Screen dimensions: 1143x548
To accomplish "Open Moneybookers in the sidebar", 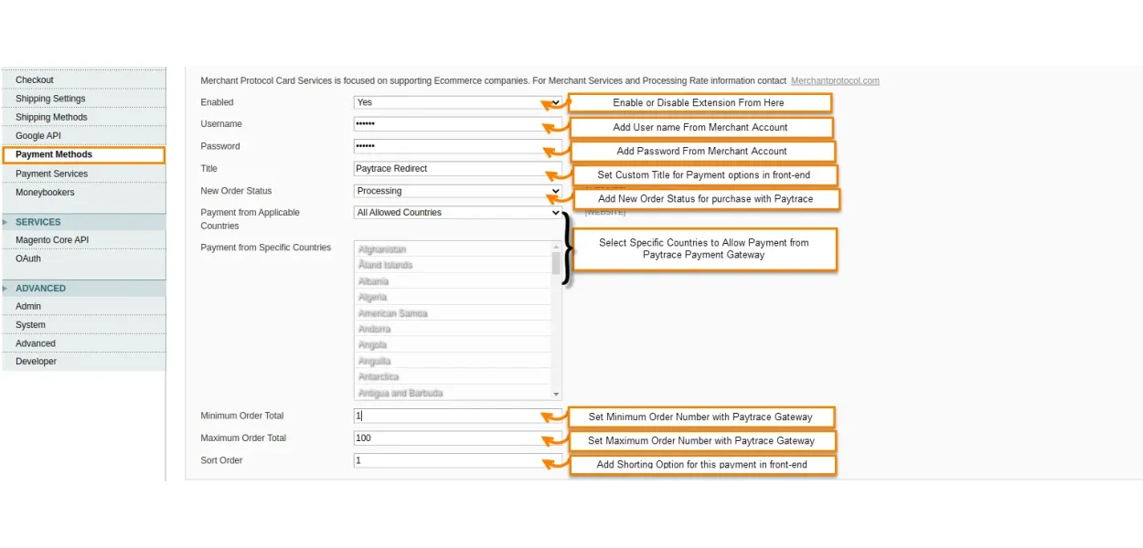I will coord(45,193).
